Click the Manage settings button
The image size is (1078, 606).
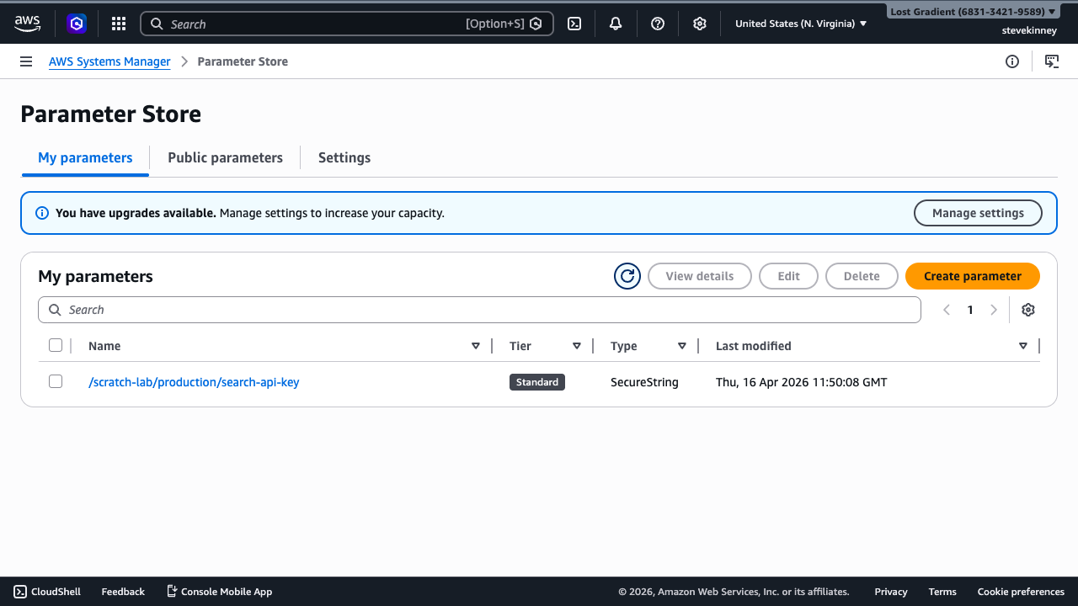pos(978,213)
